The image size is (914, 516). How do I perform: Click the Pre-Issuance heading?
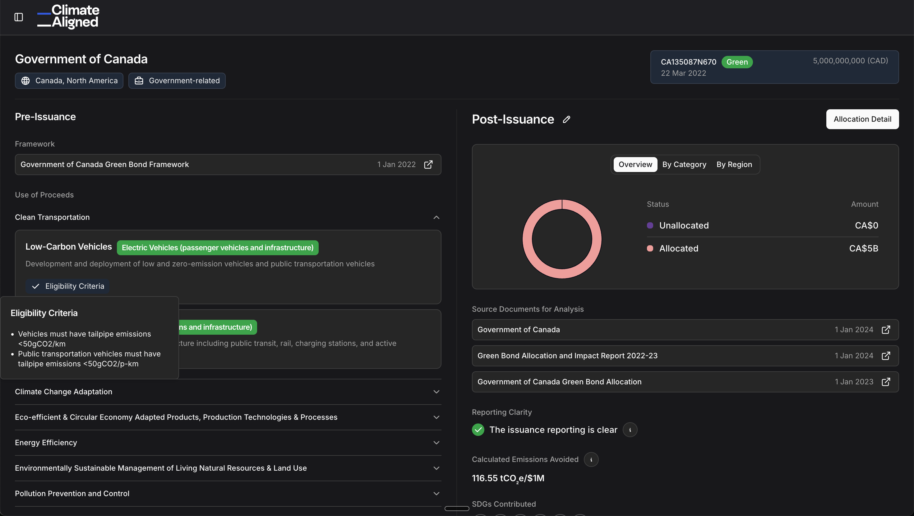(45, 117)
